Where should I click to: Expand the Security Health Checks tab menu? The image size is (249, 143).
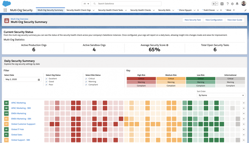coord(154,10)
